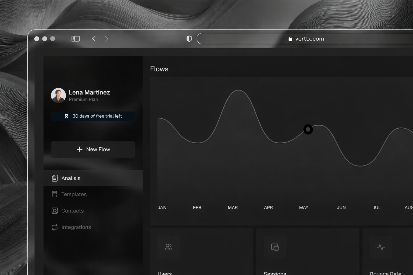Click the Flows heading
Viewport: 413px width, 275px height.
pos(159,69)
